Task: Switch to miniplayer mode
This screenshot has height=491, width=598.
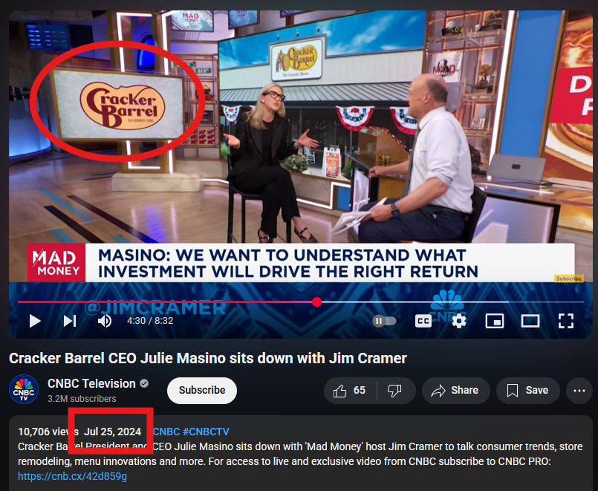Action: [494, 321]
